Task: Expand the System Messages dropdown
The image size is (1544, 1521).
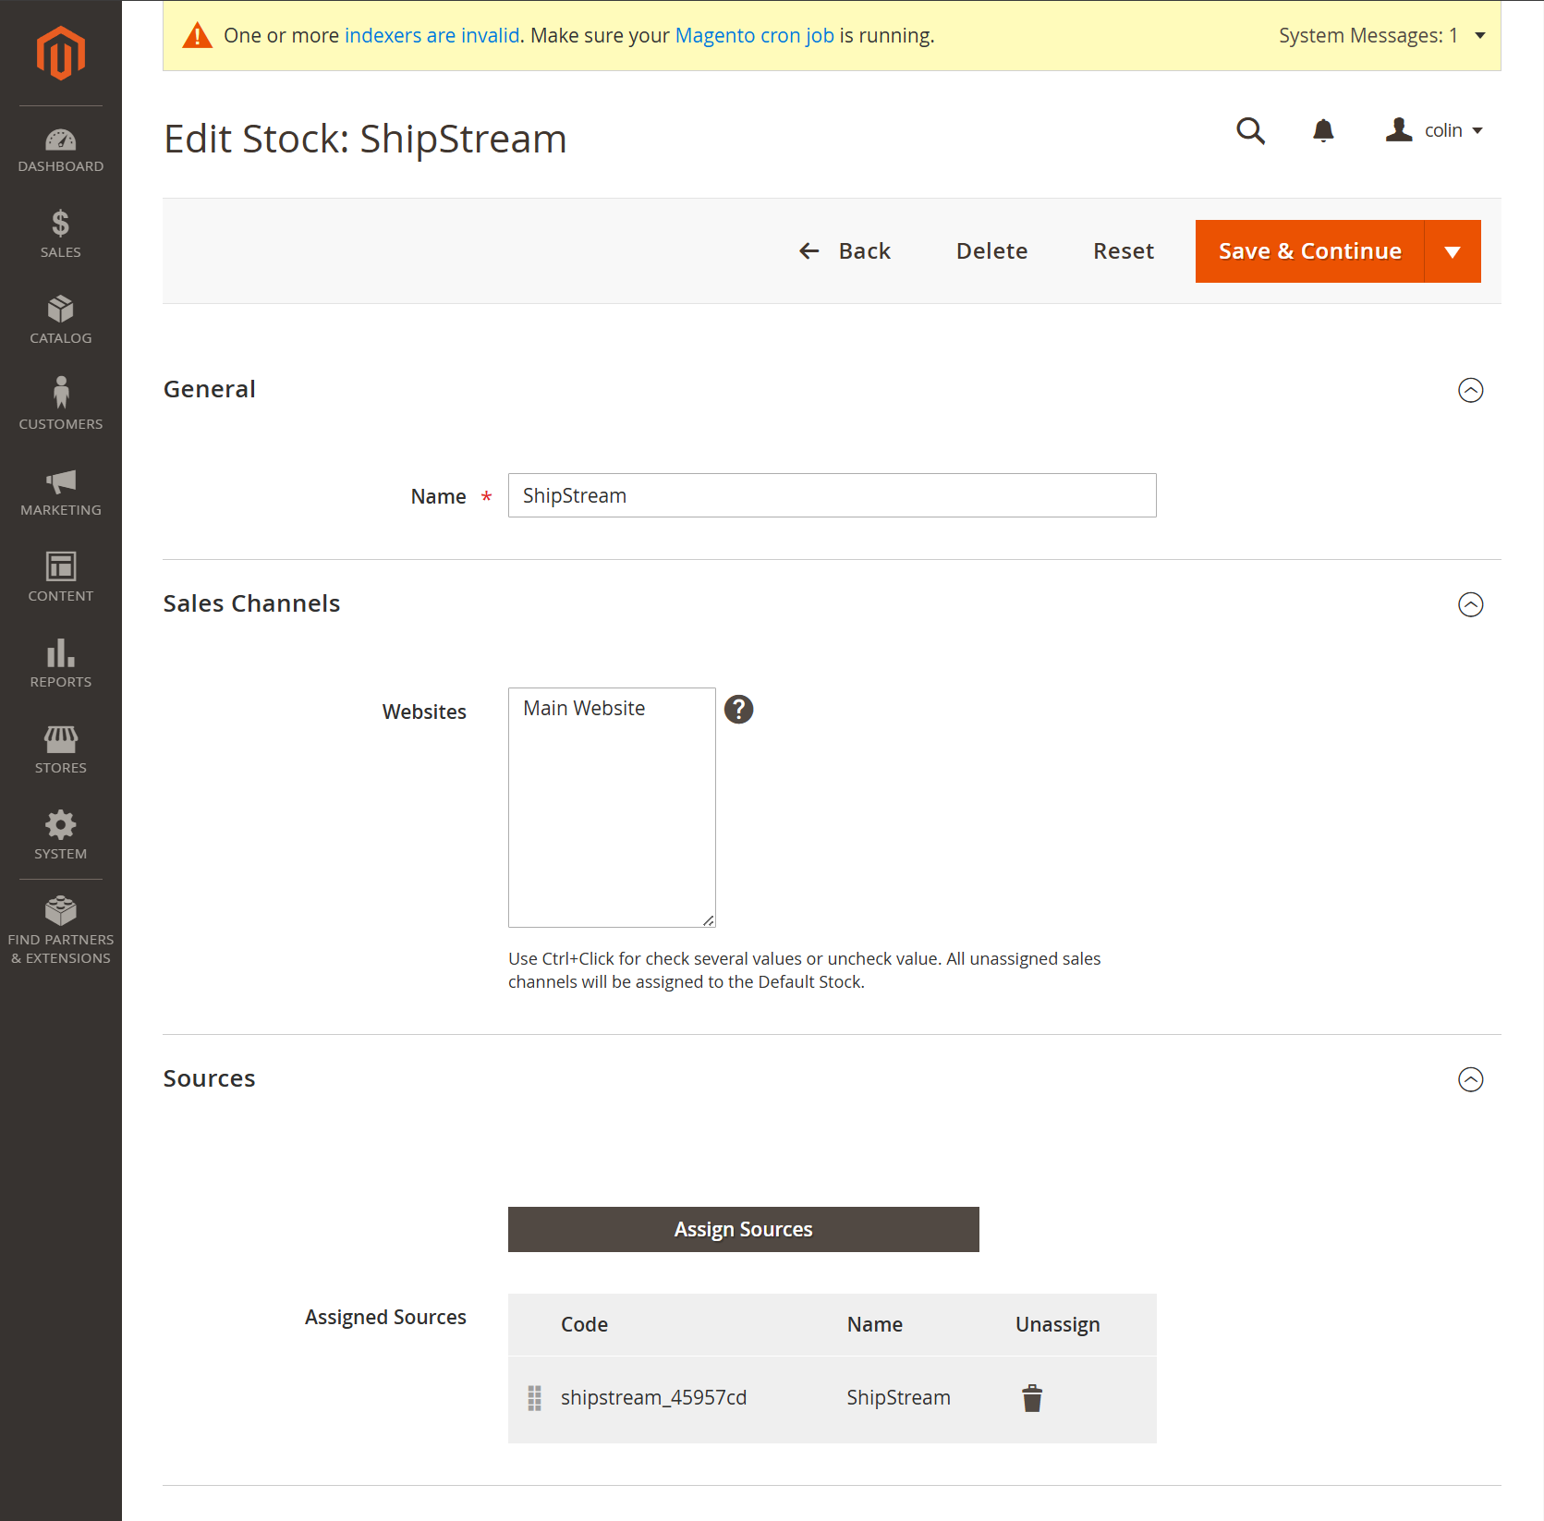Action: pyautogui.click(x=1479, y=36)
